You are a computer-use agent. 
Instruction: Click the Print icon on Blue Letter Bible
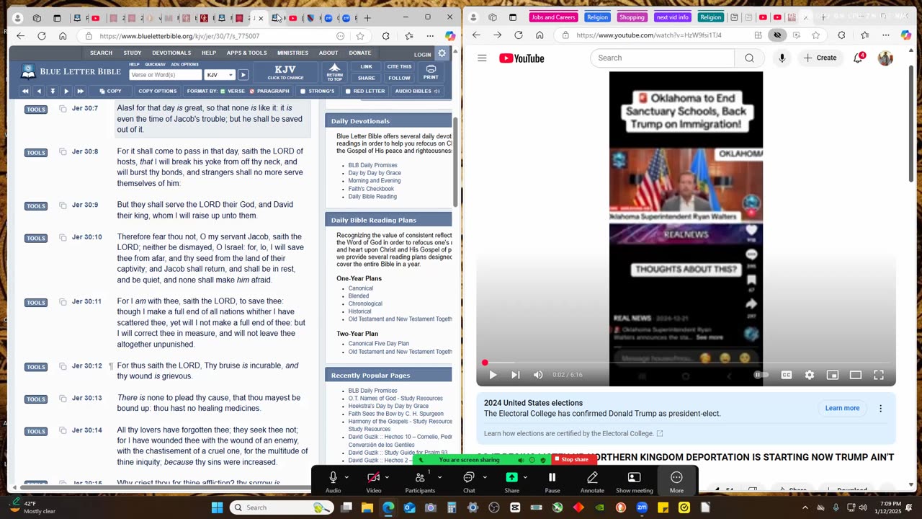[x=431, y=72]
